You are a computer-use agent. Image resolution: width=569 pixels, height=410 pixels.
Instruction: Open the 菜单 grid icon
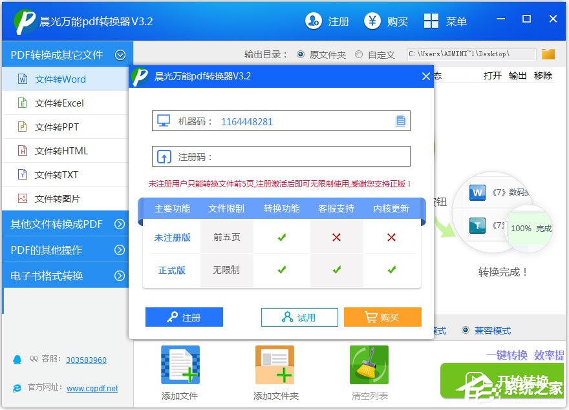tap(431, 21)
